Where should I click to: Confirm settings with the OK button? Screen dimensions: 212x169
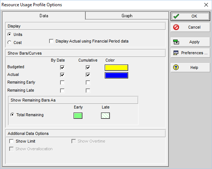pos(190,16)
